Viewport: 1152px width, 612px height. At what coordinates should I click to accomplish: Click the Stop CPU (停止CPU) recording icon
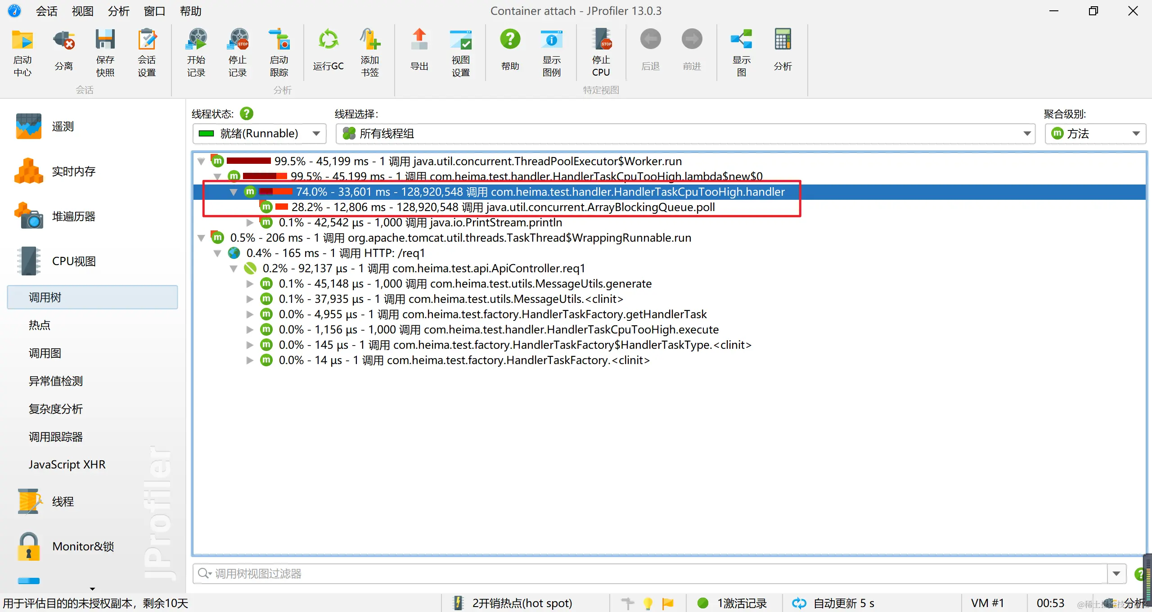[x=601, y=40]
